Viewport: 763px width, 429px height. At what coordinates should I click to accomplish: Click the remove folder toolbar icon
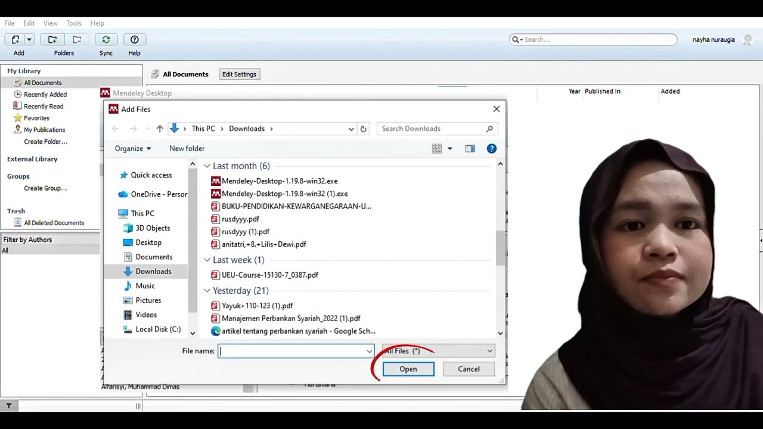point(77,39)
